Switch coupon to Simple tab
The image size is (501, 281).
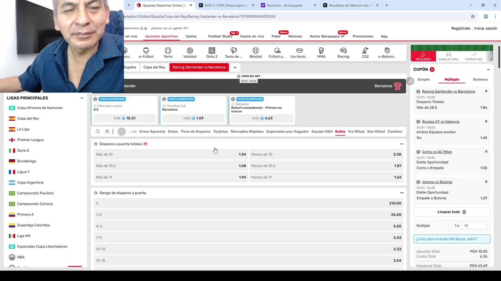424,80
